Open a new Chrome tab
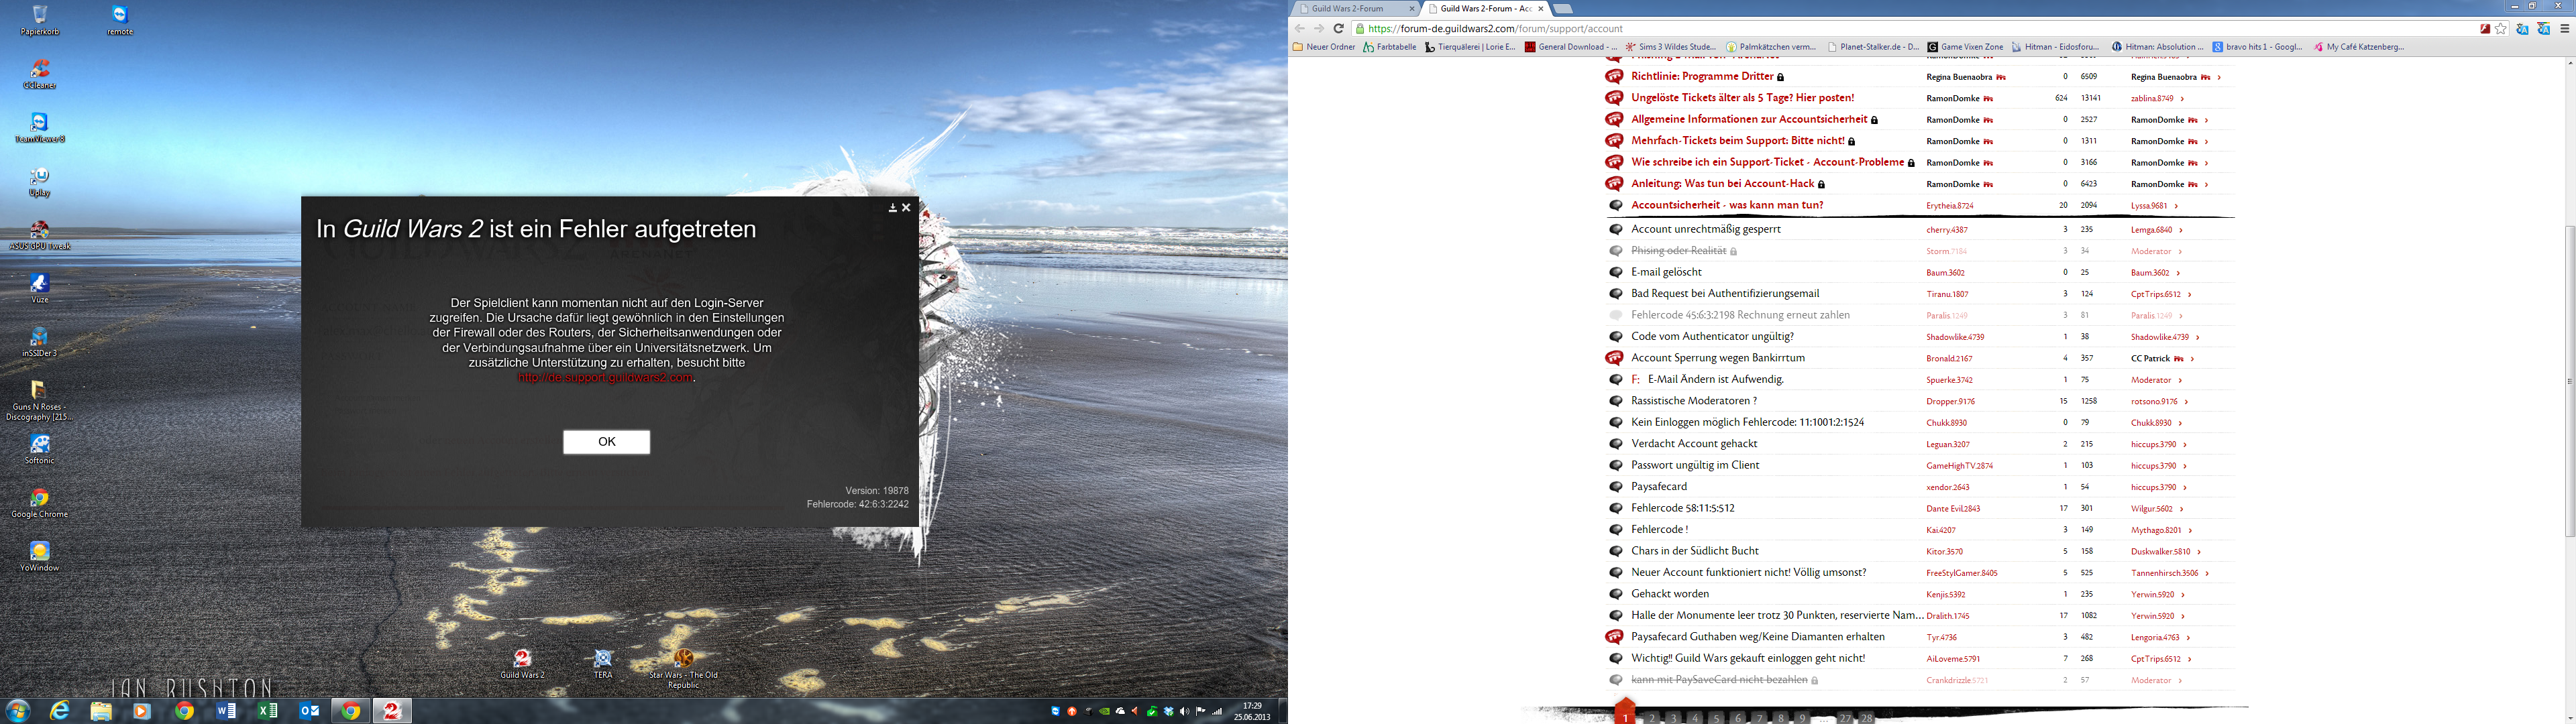Image resolution: width=2576 pixels, height=724 pixels. tap(1562, 9)
